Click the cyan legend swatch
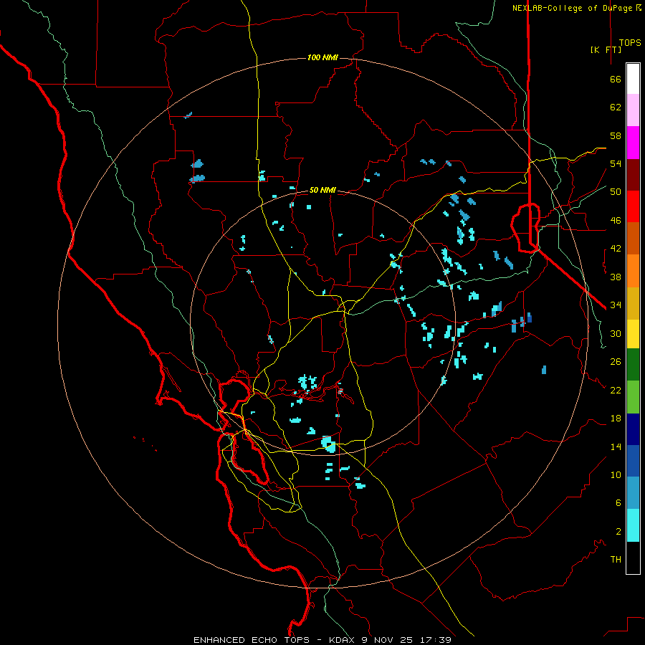 [x=633, y=525]
